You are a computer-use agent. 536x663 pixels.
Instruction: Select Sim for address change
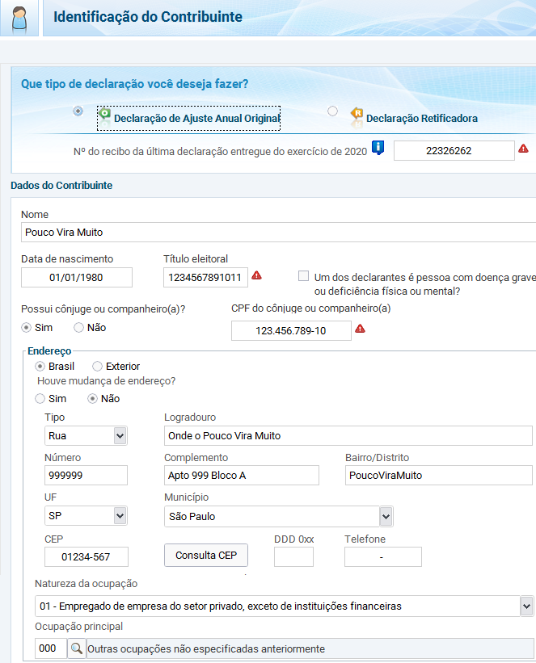[x=40, y=398]
